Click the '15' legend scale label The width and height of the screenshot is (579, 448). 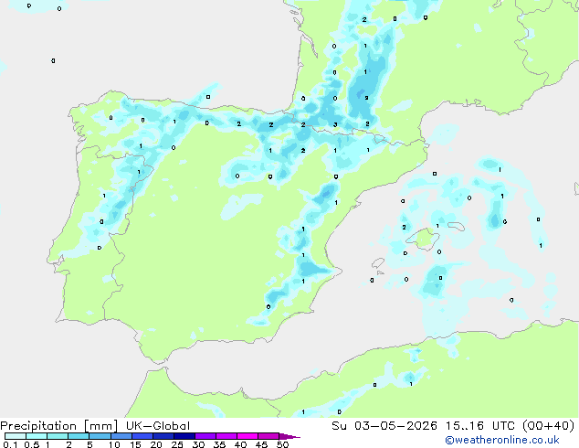coord(135,444)
